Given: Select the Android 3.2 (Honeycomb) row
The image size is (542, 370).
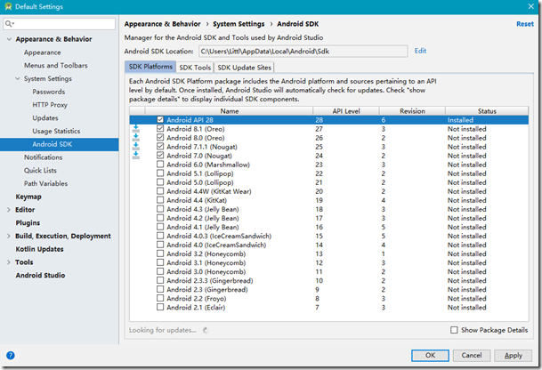Looking at the screenshot, I should (329, 253).
